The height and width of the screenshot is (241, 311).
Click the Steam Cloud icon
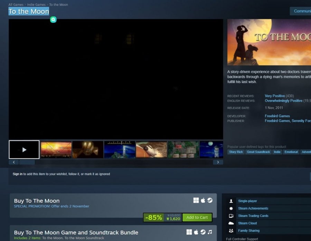tap(231, 223)
